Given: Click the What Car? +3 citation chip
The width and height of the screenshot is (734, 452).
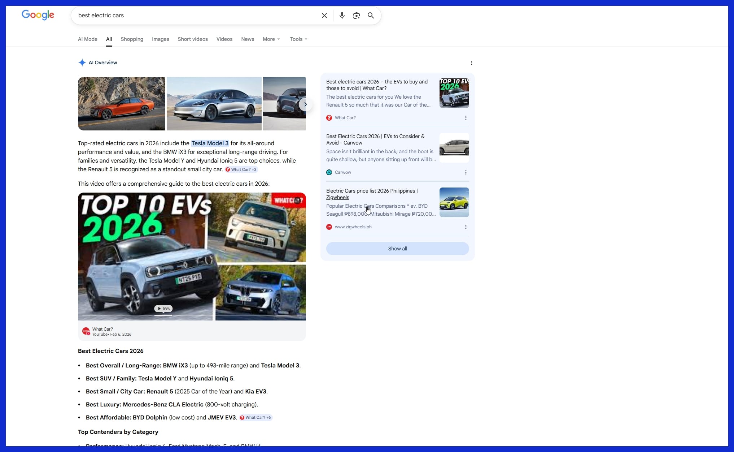Looking at the screenshot, I should click(241, 169).
